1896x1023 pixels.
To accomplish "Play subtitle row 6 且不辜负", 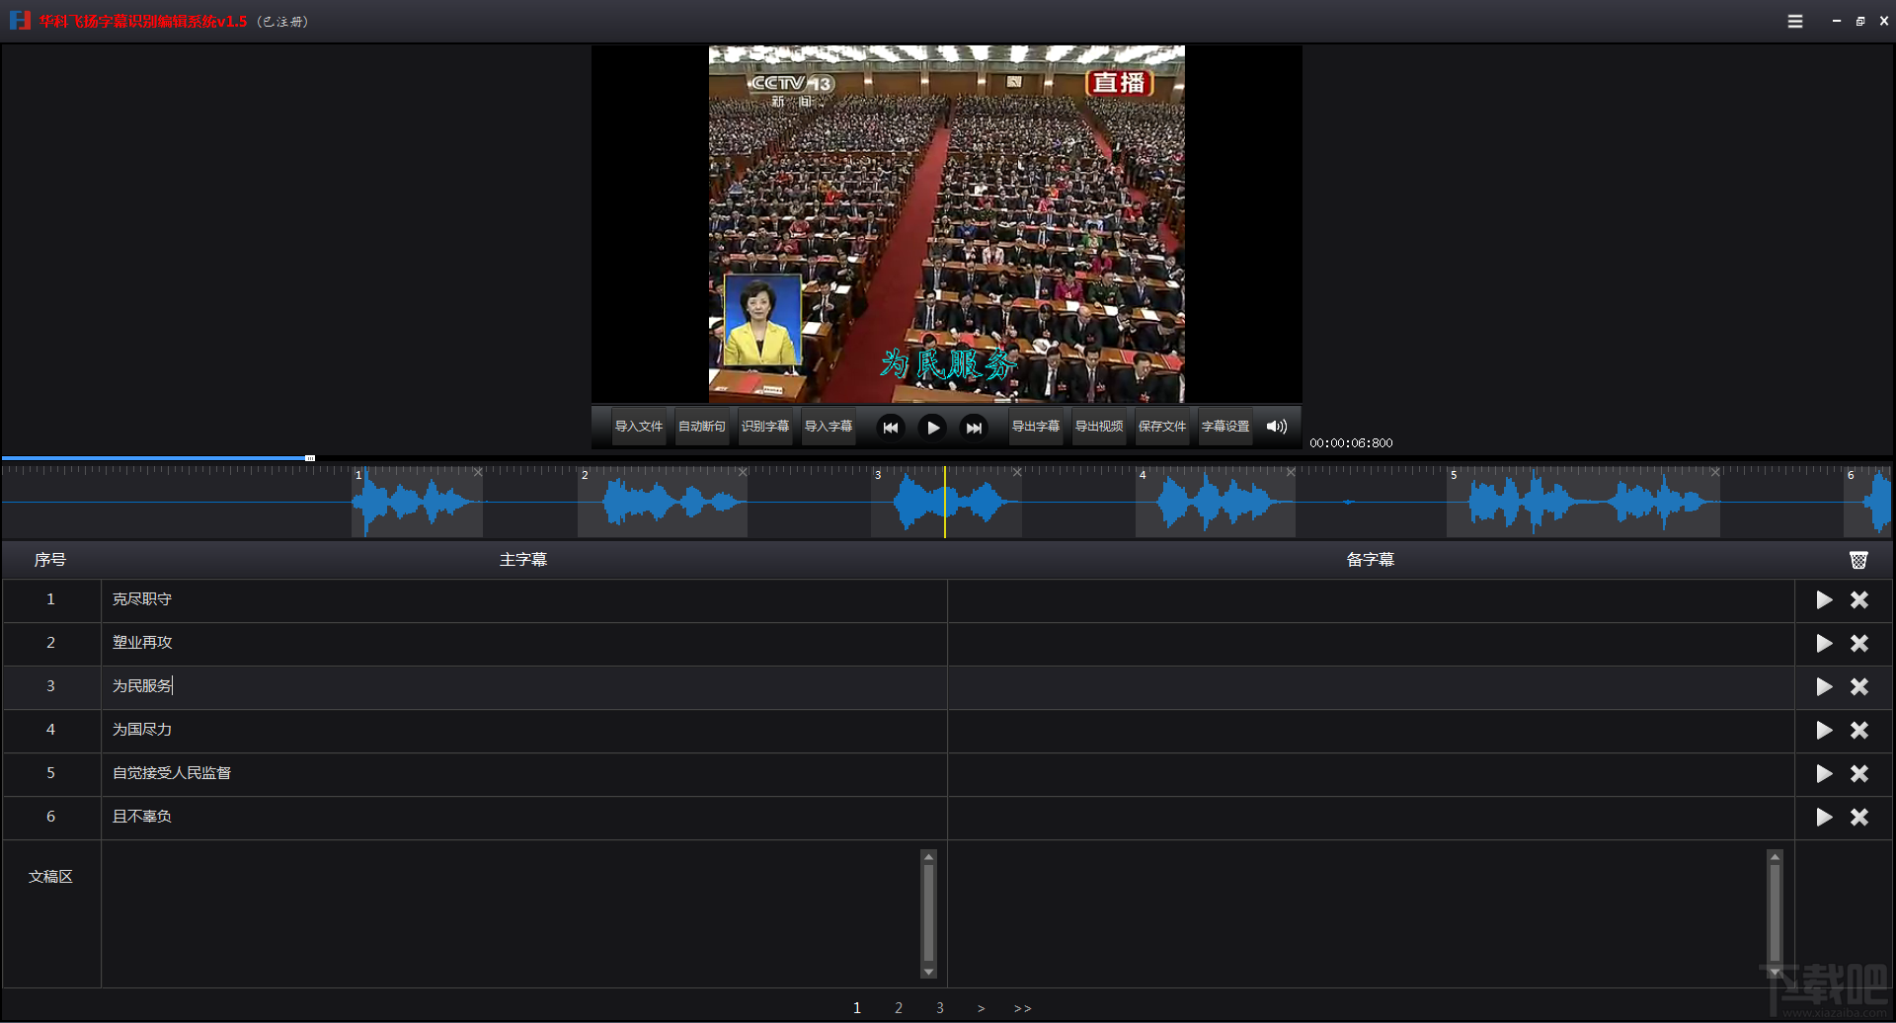I will click(1824, 817).
